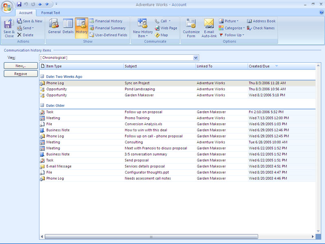Sort by the Created/Due column header
The width and height of the screenshot is (325, 244).
[x=260, y=66]
